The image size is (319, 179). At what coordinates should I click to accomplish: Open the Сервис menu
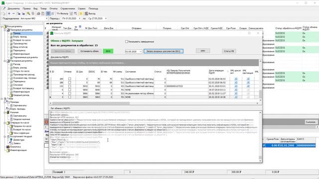pyautogui.click(x=82, y=8)
